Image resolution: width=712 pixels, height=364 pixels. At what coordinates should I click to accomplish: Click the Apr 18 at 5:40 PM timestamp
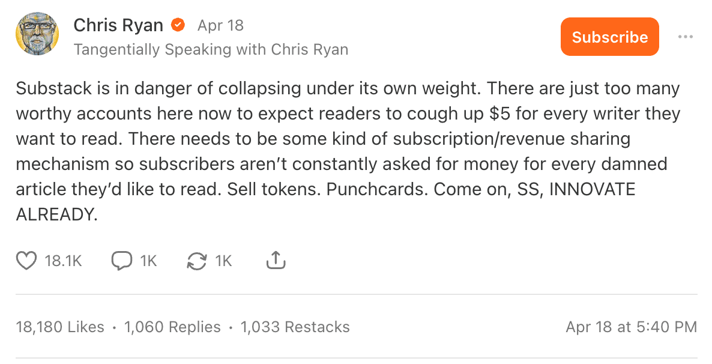tap(631, 327)
